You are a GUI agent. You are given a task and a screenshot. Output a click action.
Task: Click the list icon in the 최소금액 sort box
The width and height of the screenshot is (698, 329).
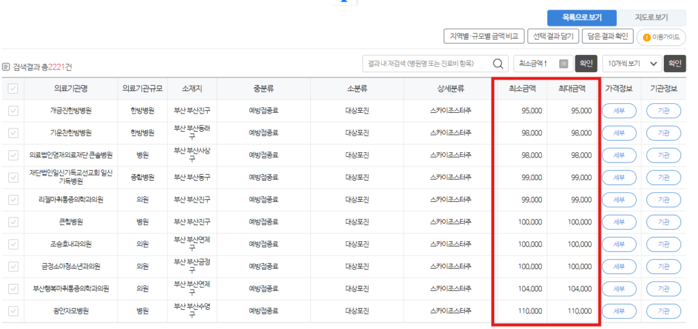564,63
